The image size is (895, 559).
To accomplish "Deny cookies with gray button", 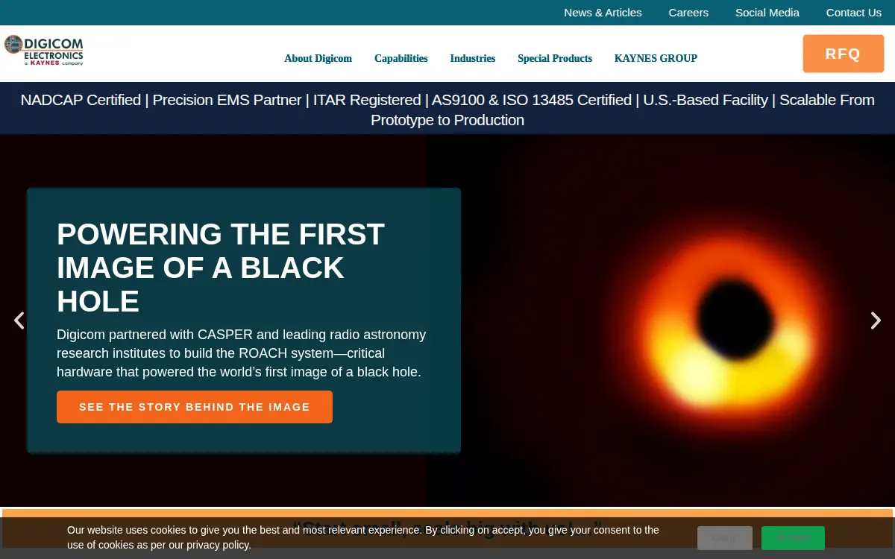I will point(725,538).
